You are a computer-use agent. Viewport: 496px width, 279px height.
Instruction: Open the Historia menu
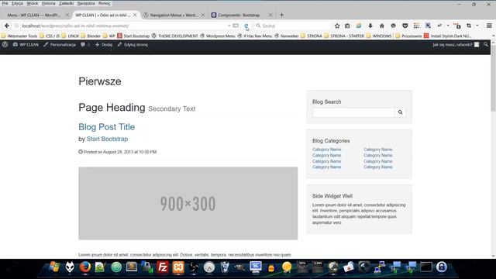[x=48, y=3]
